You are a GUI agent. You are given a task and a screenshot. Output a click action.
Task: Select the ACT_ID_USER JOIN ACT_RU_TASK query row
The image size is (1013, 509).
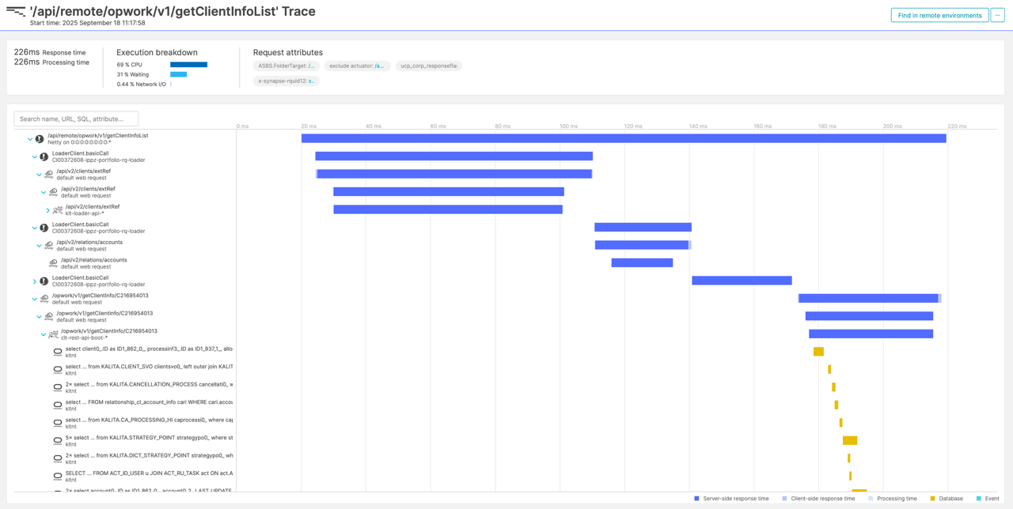click(149, 473)
